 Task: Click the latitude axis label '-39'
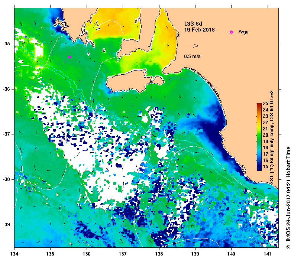pyautogui.click(x=6, y=224)
